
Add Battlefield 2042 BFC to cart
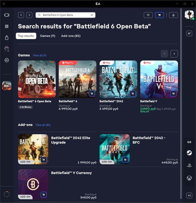pos(125,160)
